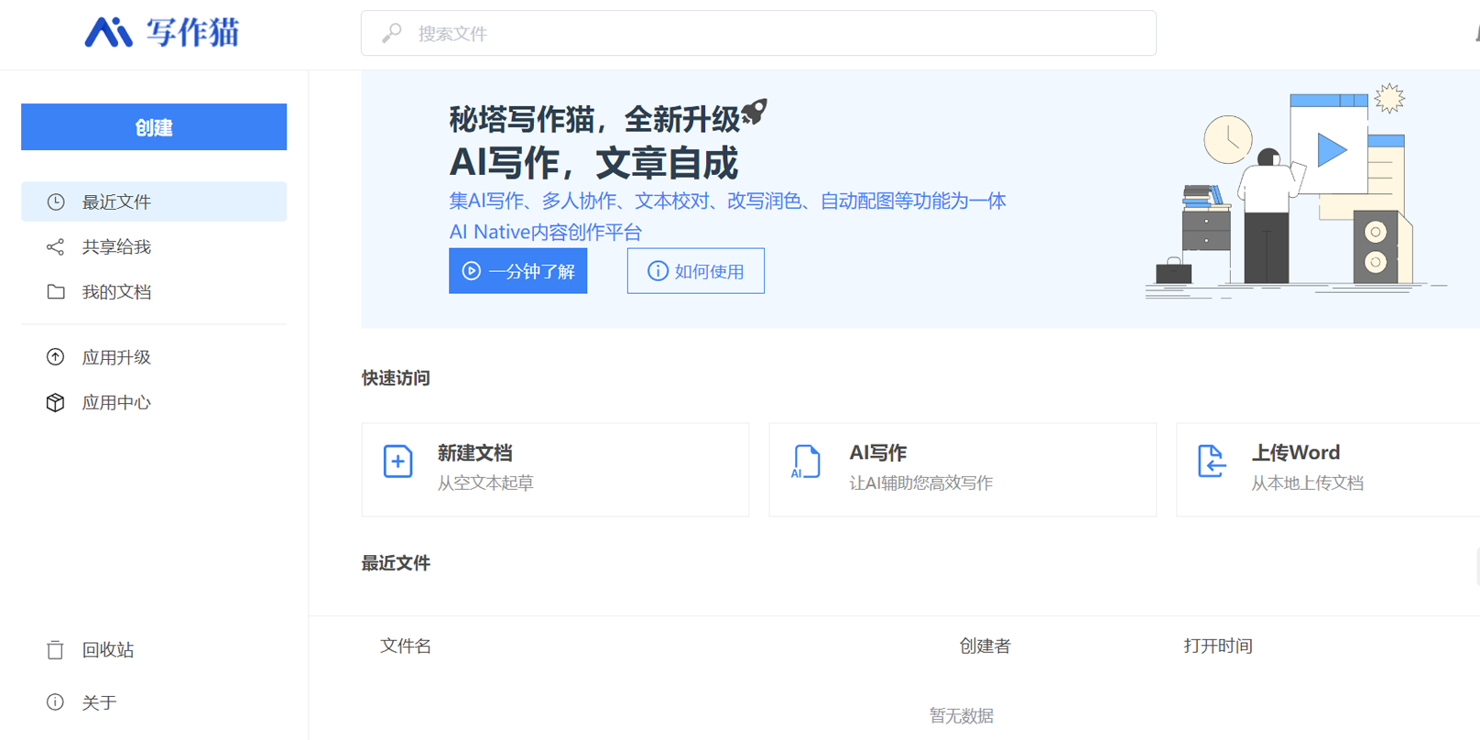The height and width of the screenshot is (740, 1480).
Task: Click the 一分钟了解 button
Action: tap(517, 271)
